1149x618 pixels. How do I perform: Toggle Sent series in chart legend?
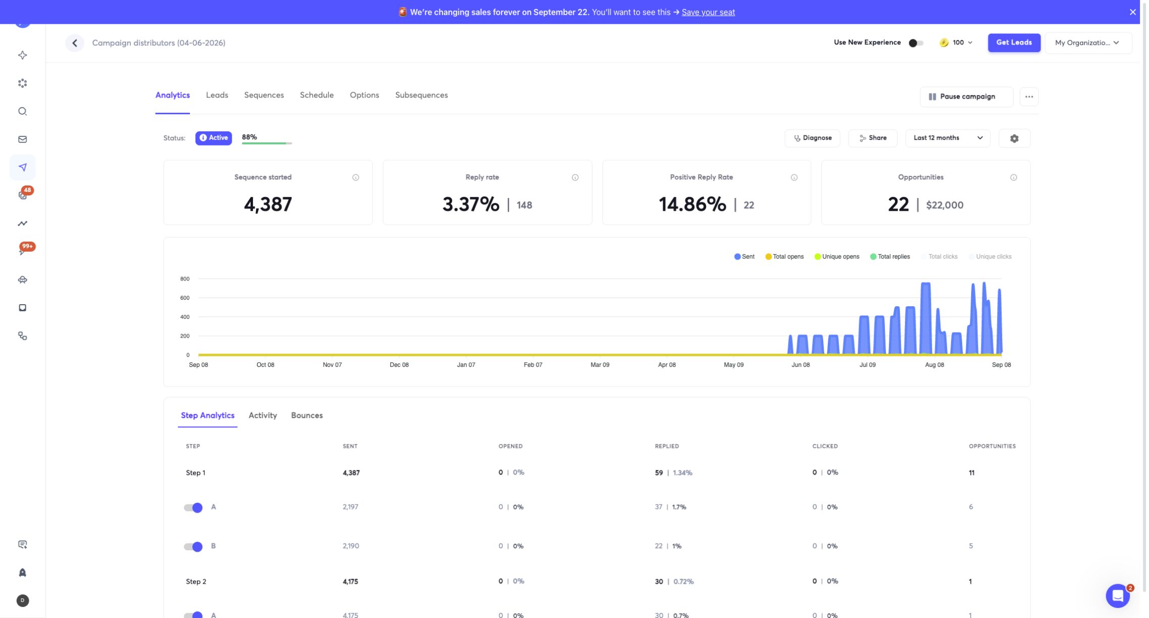pos(744,257)
